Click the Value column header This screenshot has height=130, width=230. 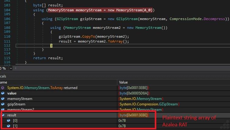(123, 82)
